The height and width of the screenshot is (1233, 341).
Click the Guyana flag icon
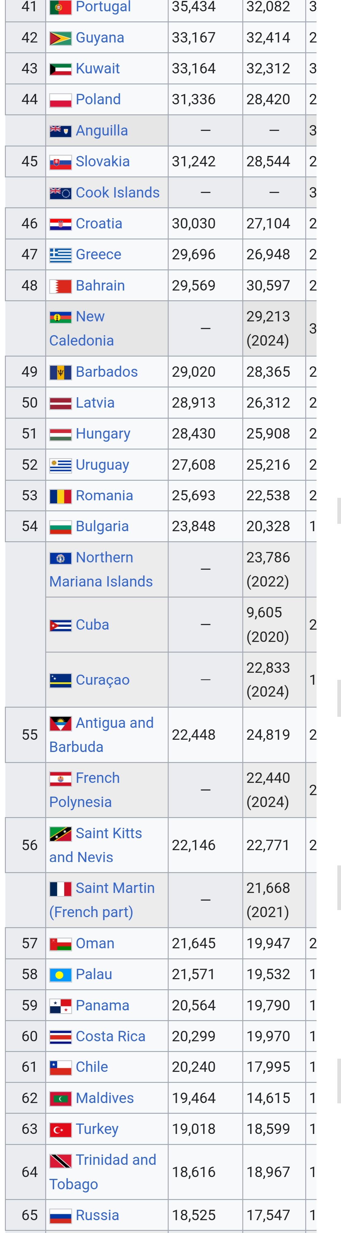60,38
